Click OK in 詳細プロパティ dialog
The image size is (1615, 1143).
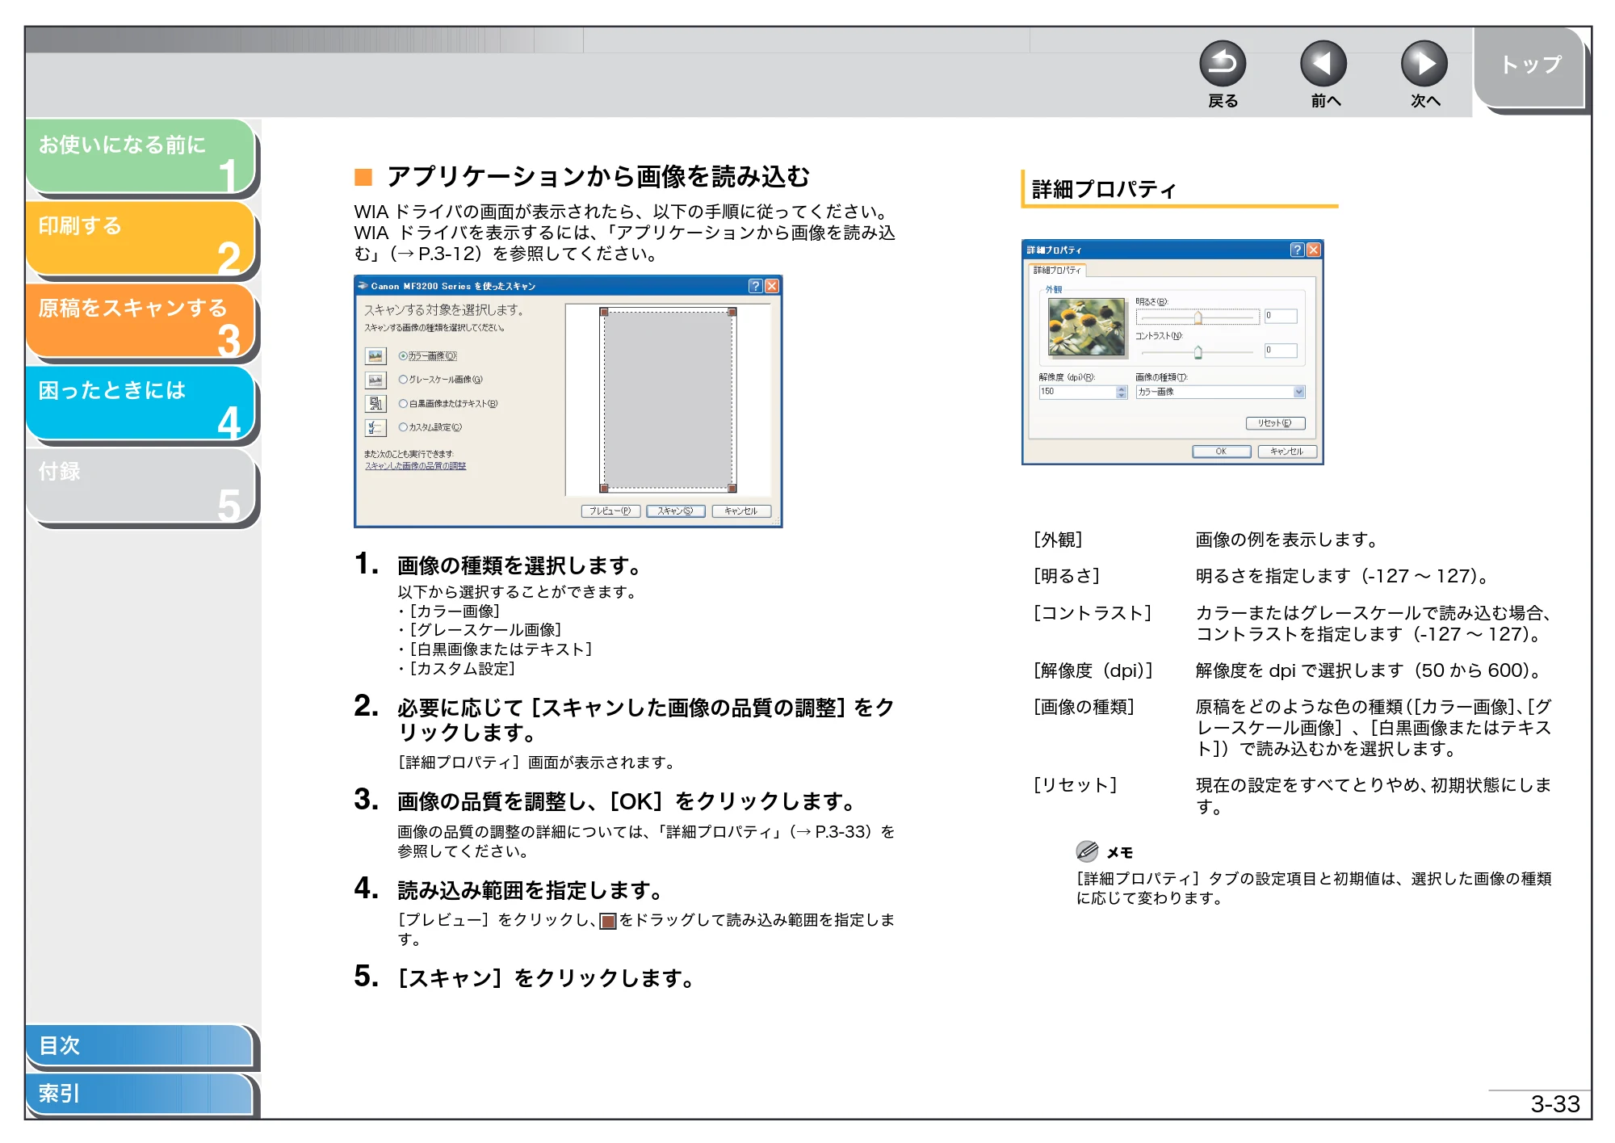[1221, 452]
